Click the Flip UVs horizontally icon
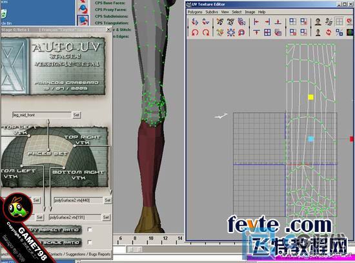The width and height of the screenshot is (355, 263). pyautogui.click(x=195, y=22)
